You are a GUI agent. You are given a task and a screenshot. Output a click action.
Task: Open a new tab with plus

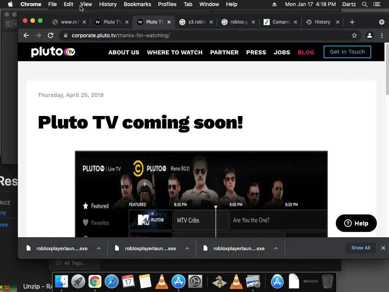352,22
